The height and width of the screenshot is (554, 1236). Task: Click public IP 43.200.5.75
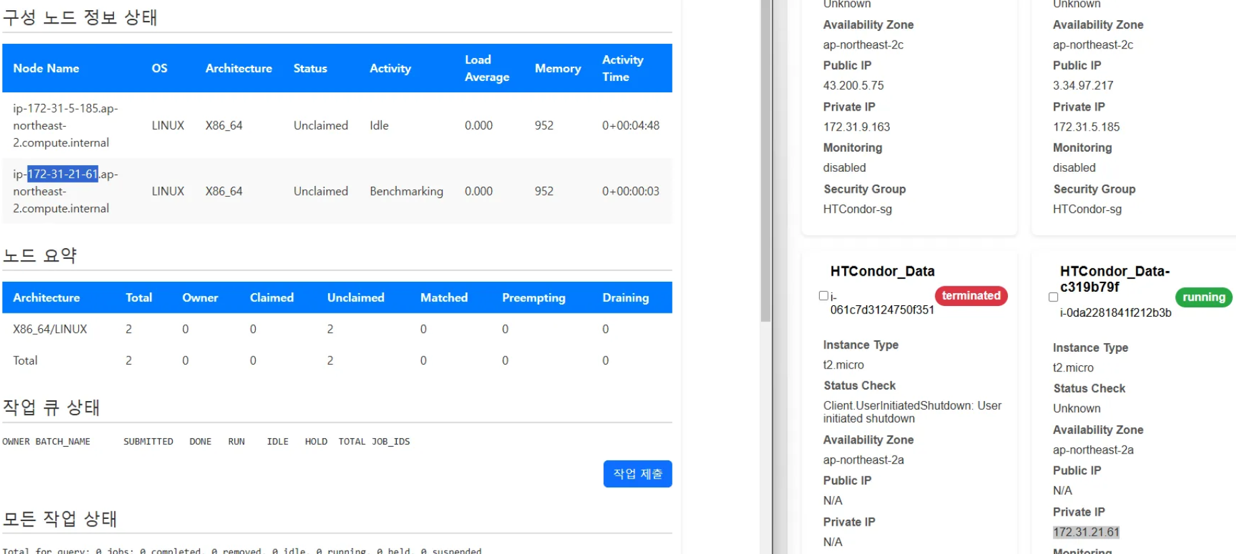[x=853, y=86]
